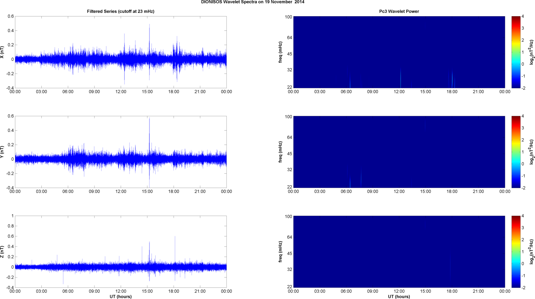Viewport: 535px width, 299px height.
Task: Click the 'freq (mHz)' label of the bottom wavelet plot
Action: click(x=280, y=252)
